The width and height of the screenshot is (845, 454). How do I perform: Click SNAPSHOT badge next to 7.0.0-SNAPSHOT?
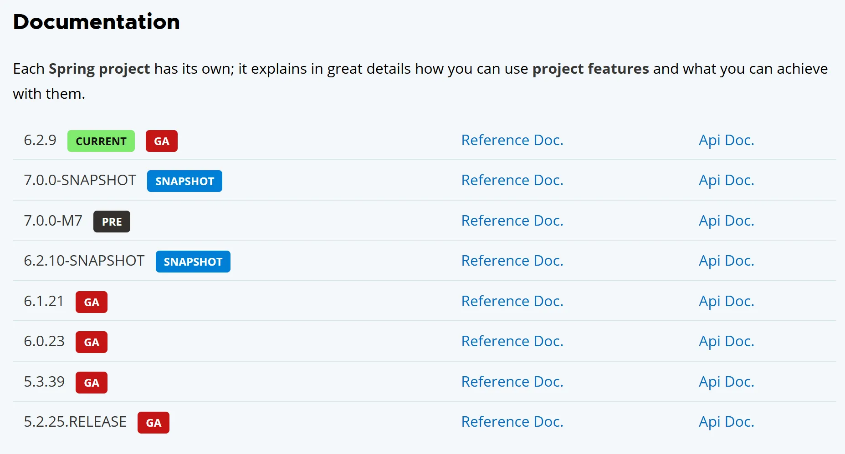pyautogui.click(x=184, y=181)
